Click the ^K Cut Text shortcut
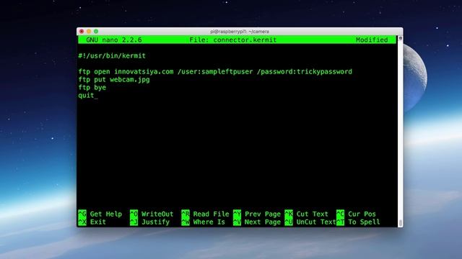The height and width of the screenshot is (259, 462). (x=306, y=214)
